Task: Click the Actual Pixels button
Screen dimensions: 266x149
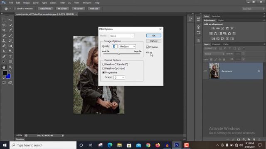Action: 45,9
